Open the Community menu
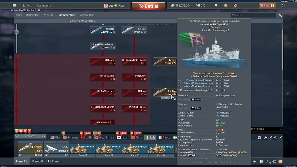Screen dimensions: 297x167 [x=44, y=5]
